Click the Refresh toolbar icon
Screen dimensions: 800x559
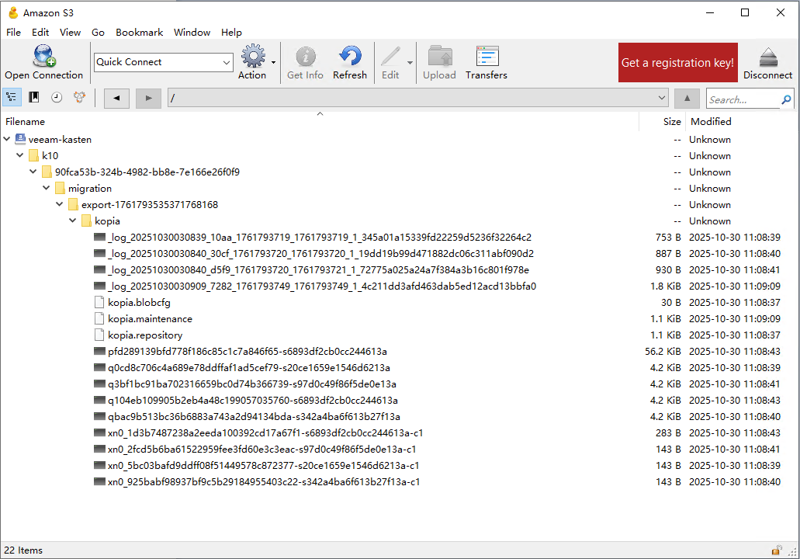350,57
